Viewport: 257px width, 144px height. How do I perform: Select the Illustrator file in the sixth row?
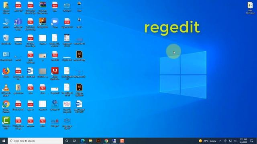coord(79,90)
